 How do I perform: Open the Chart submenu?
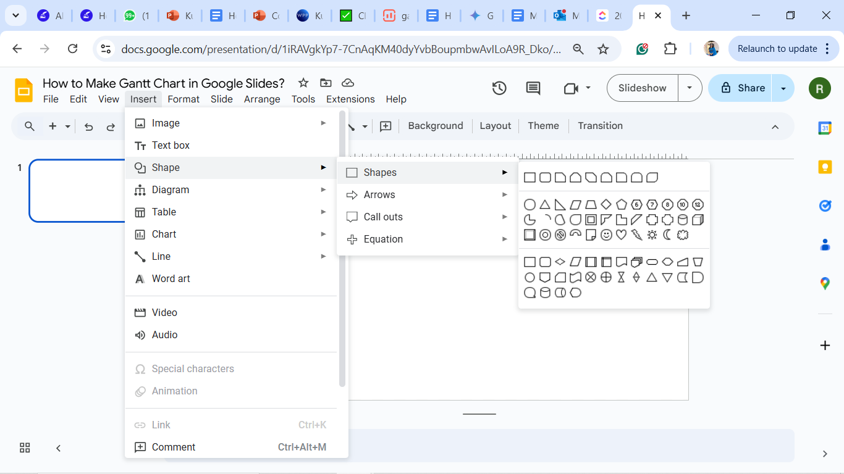tap(232, 234)
